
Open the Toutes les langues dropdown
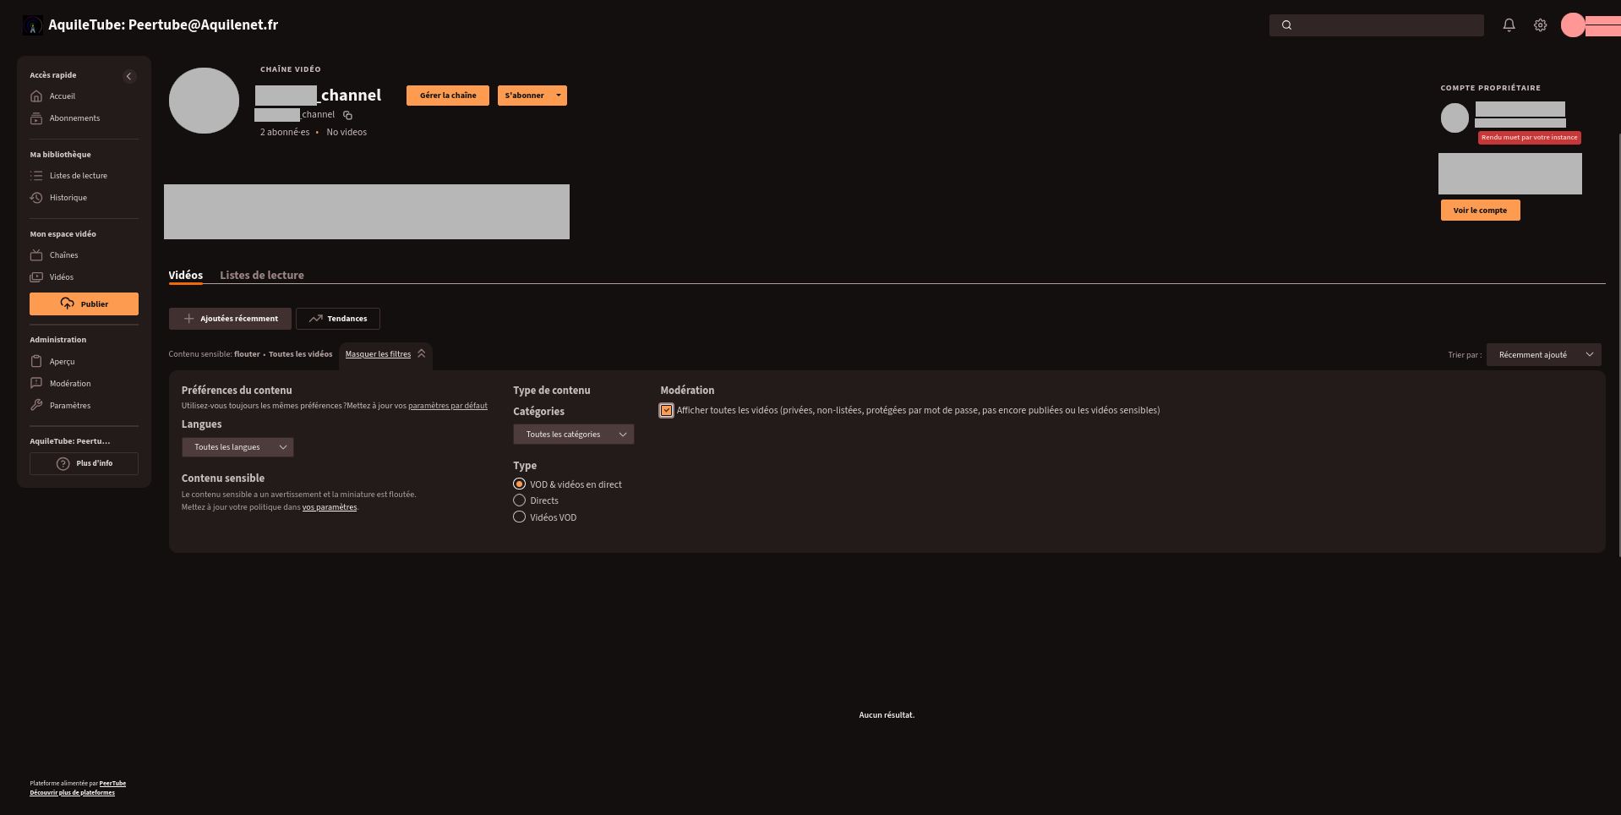237,447
